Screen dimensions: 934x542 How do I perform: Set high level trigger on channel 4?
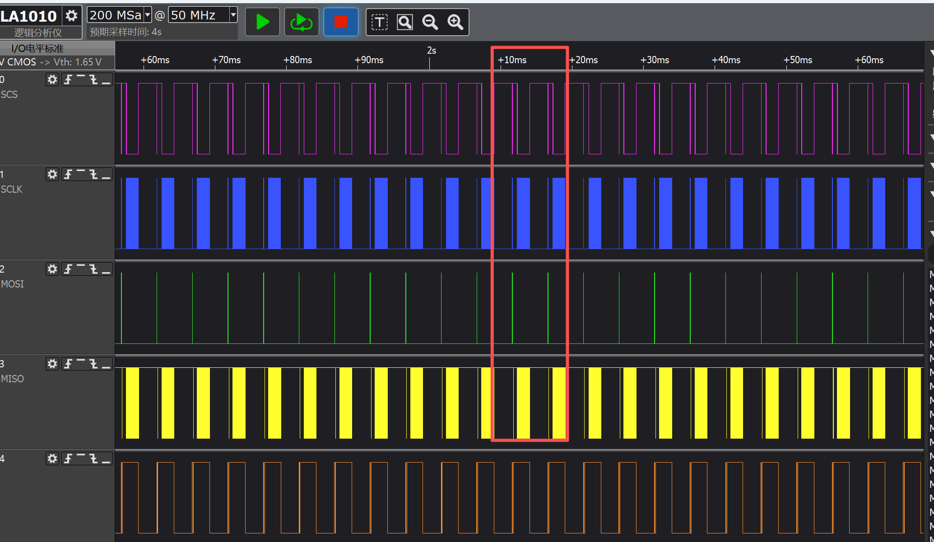(81, 459)
